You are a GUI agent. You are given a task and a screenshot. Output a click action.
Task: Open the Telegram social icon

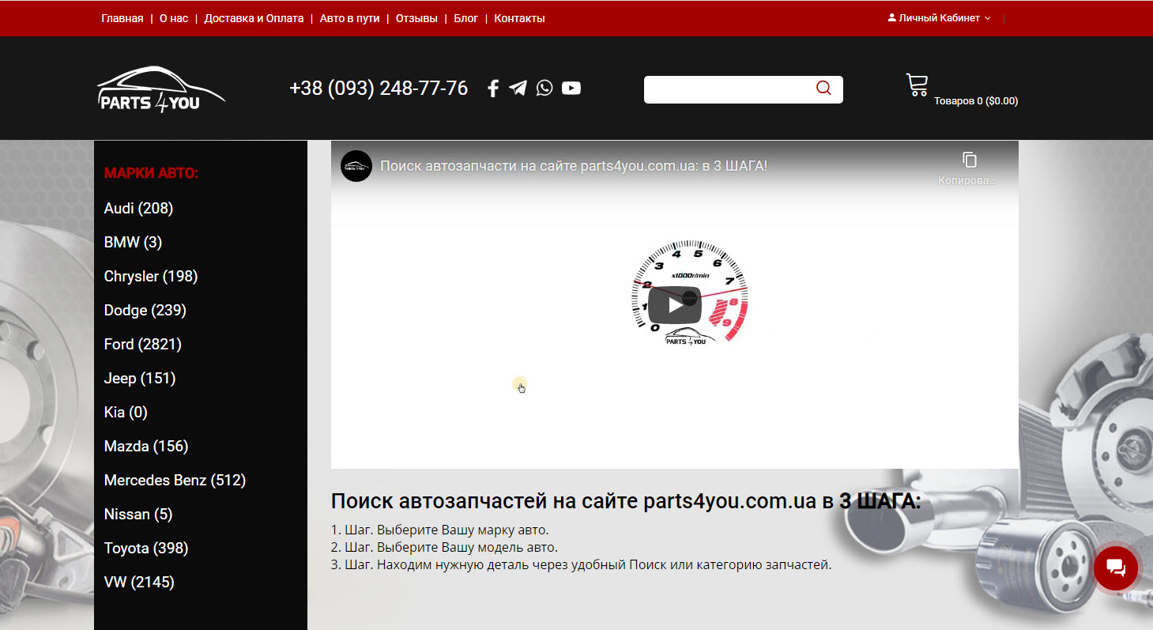(x=518, y=89)
